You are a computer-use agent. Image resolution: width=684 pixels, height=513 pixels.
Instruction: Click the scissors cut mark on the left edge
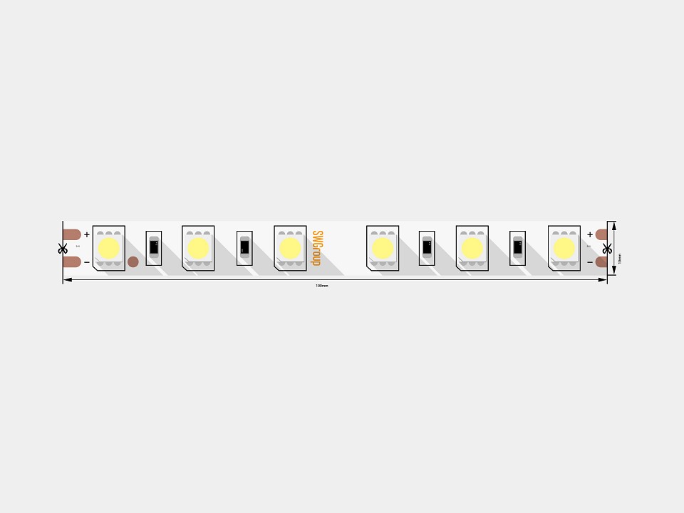click(x=63, y=249)
